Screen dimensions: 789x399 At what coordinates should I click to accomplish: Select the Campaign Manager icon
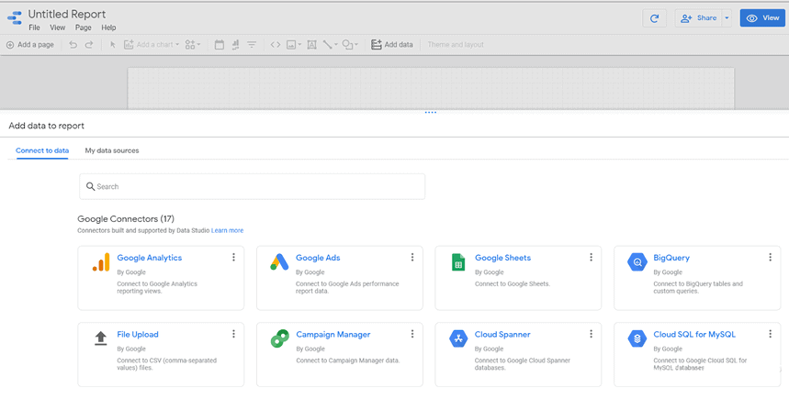click(279, 339)
